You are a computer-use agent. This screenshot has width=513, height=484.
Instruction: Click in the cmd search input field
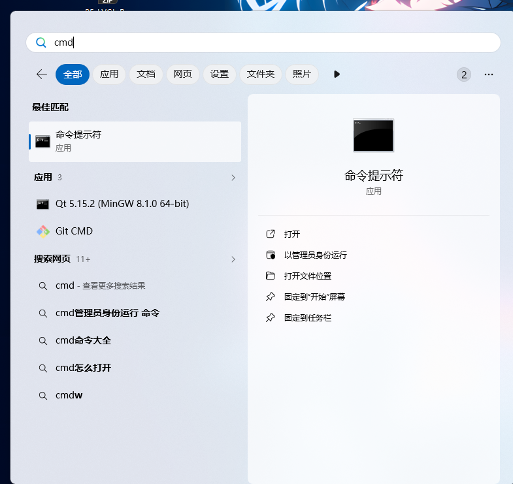tap(263, 42)
